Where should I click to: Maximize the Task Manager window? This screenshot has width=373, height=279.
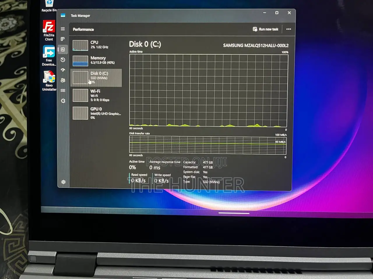[x=277, y=13]
